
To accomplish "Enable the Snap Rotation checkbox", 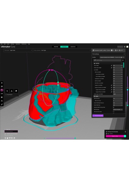I will pos(6,95).
